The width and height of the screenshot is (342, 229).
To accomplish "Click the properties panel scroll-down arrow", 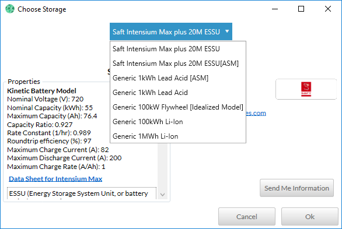I will click(162, 195).
